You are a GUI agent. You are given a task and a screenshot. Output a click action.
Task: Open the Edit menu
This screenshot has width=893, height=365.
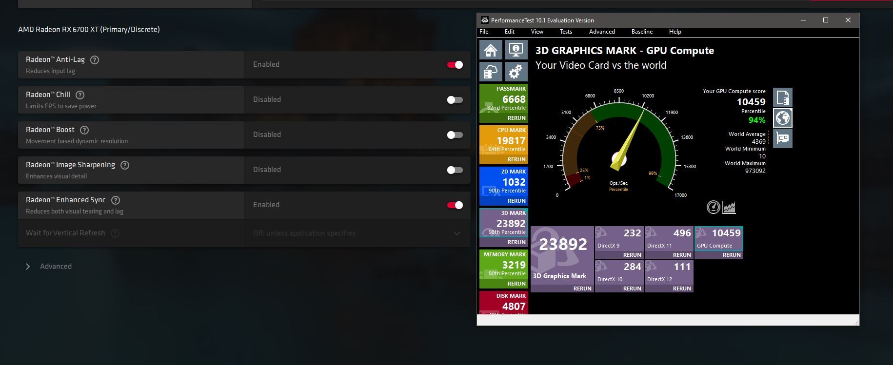pyautogui.click(x=510, y=32)
